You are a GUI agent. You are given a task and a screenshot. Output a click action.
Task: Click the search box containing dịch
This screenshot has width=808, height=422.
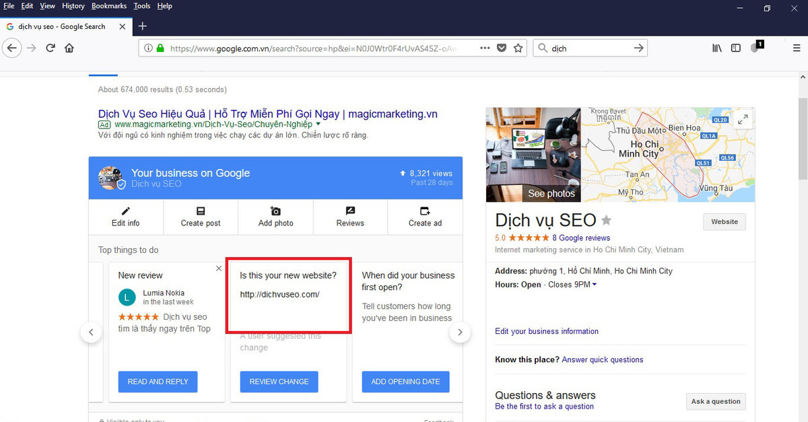[x=590, y=48]
